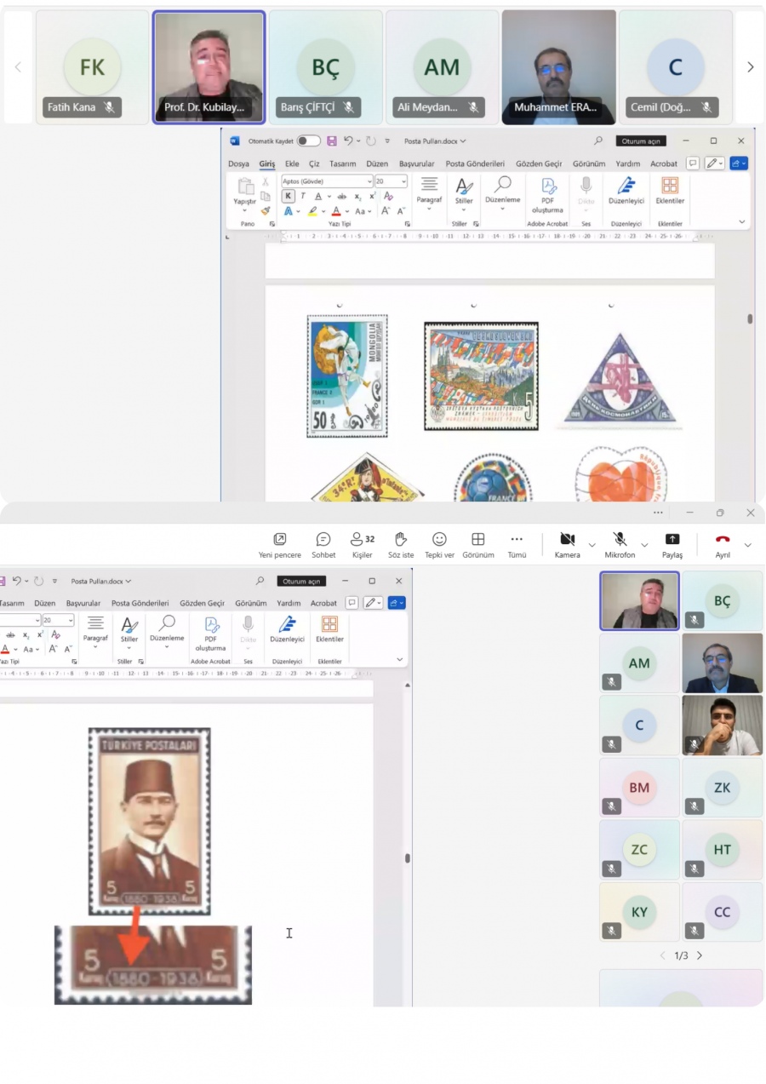Open the dropdown arrow next to Ayrıl

(x=748, y=545)
